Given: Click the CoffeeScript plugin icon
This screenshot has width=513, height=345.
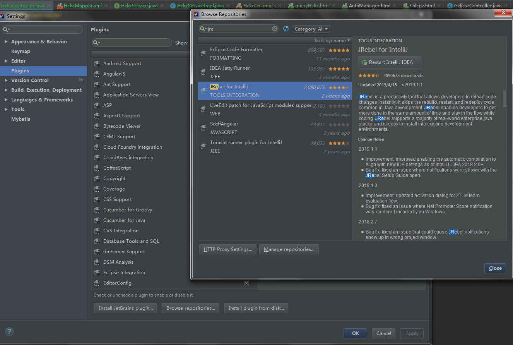Looking at the screenshot, I should pos(97,168).
